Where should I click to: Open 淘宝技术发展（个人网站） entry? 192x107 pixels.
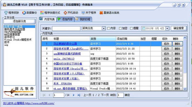[x=69, y=74]
